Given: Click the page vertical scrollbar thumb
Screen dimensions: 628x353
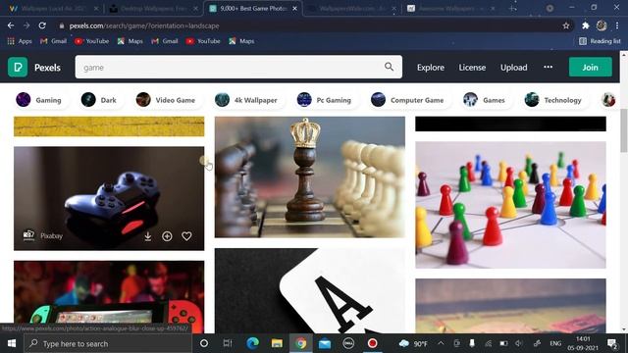Looking at the screenshot, I should (x=624, y=129).
